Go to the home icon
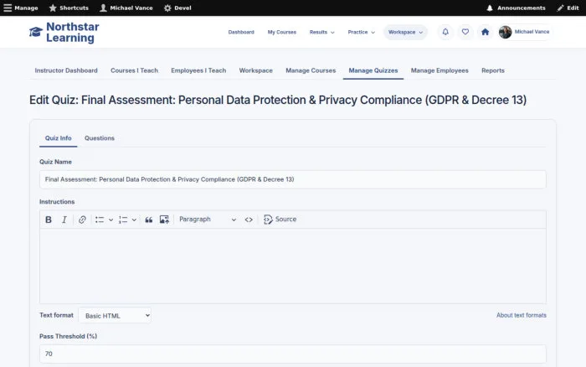This screenshot has width=586, height=367. 485,32
